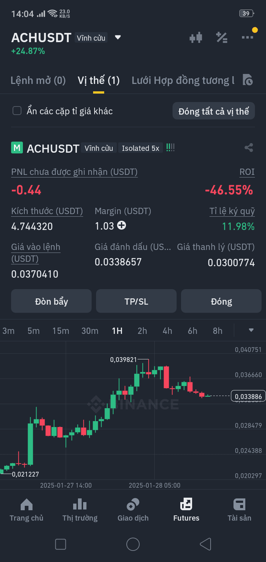Open the Giao dịch trade tab
This screenshot has width=266, height=562.
tap(133, 510)
